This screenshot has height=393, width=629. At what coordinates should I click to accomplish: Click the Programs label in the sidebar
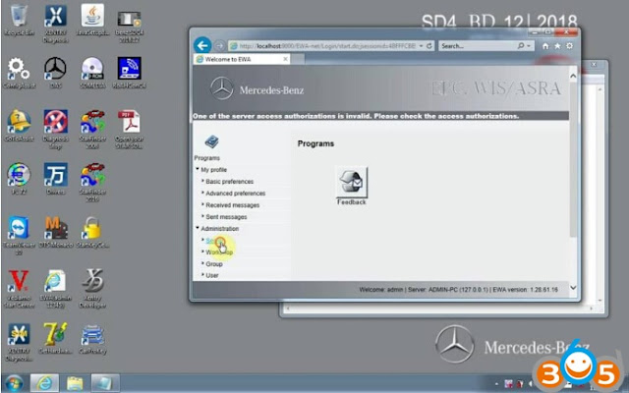(207, 158)
